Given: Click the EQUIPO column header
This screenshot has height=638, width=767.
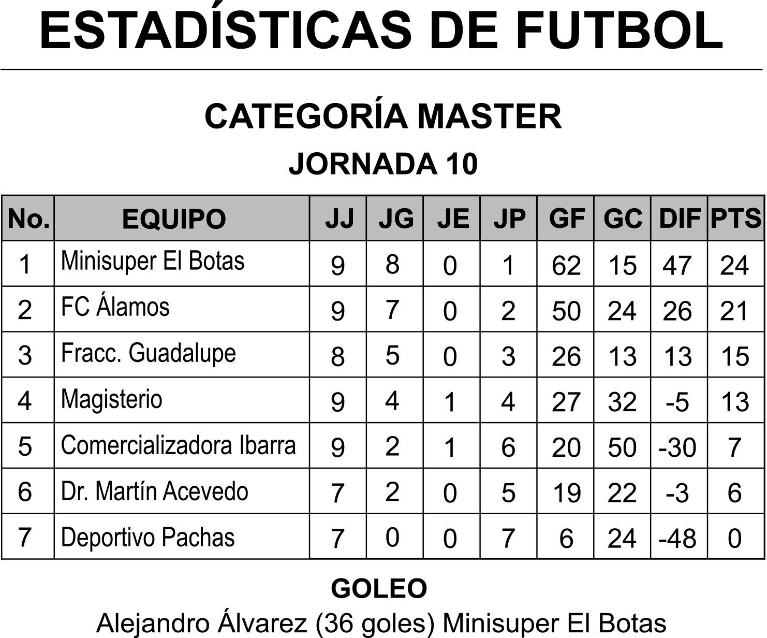Looking at the screenshot, I should (174, 219).
